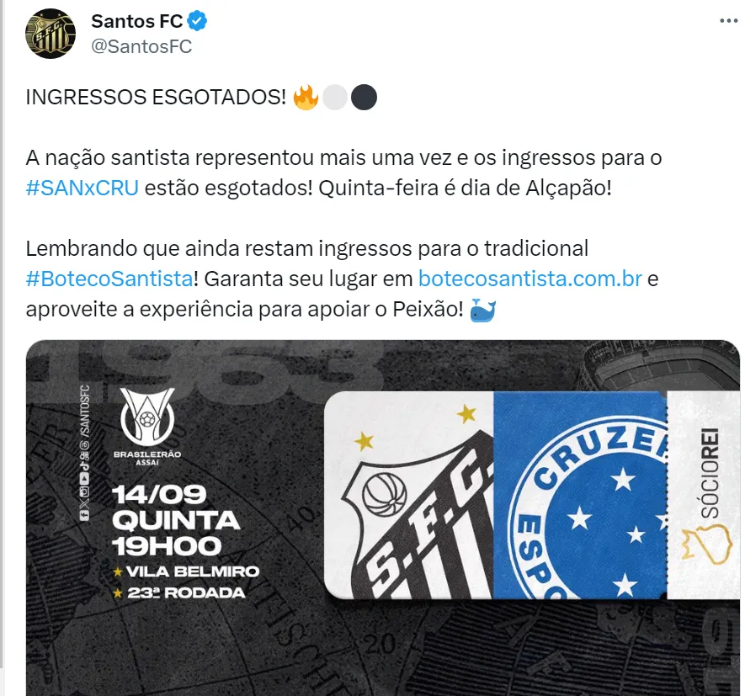Click the INGRESSOS ESGOTADOS headline text
Image resolution: width=745 pixels, height=696 pixels.
[156, 97]
